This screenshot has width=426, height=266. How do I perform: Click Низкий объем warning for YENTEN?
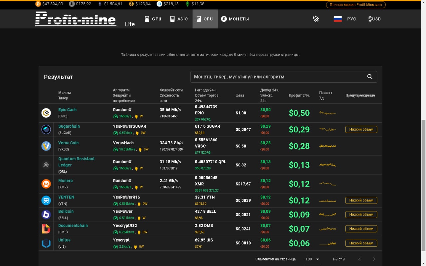pyautogui.click(x=361, y=200)
